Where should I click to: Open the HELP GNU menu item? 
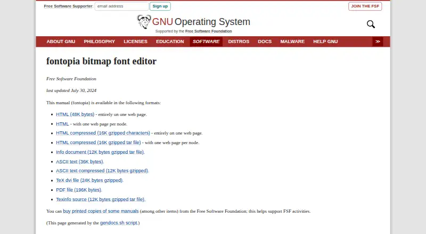(x=325, y=41)
